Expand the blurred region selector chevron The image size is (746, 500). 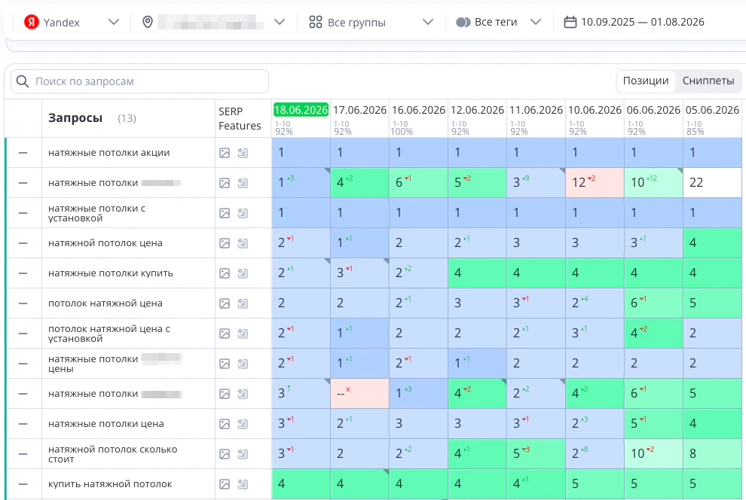click(x=280, y=22)
